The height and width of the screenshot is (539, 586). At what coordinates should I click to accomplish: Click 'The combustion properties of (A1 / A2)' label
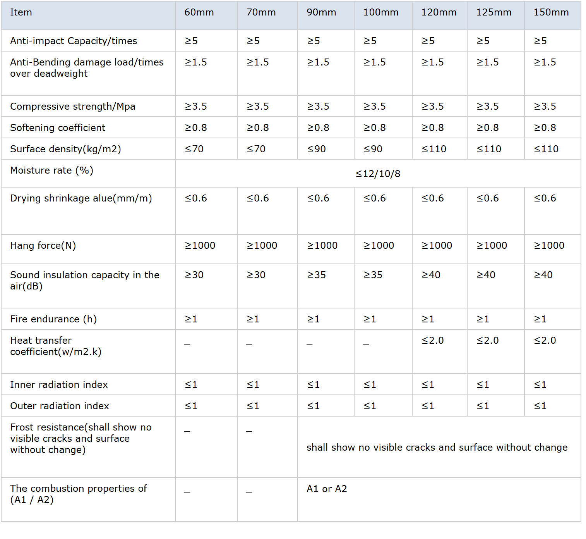tap(79, 494)
